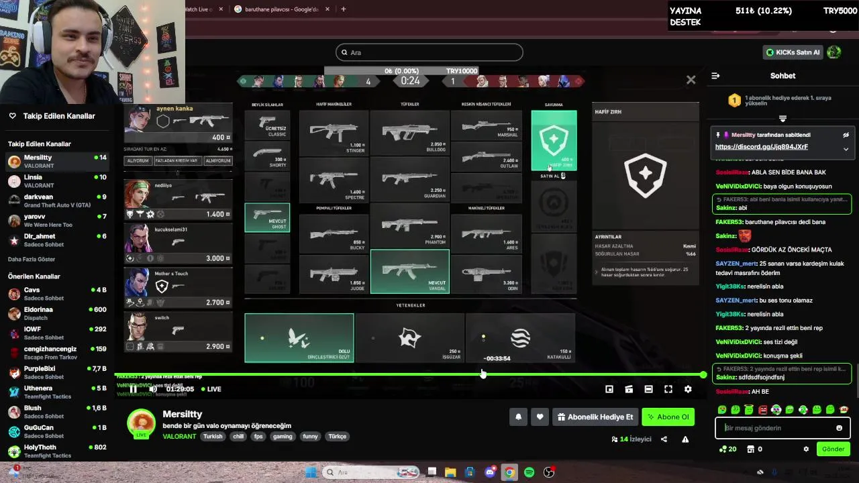Open emoji picker in chat input
Screen dimensions: 859x483
point(839,428)
